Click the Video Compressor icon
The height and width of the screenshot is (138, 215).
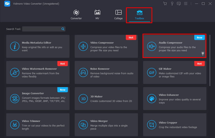pos(83,46)
